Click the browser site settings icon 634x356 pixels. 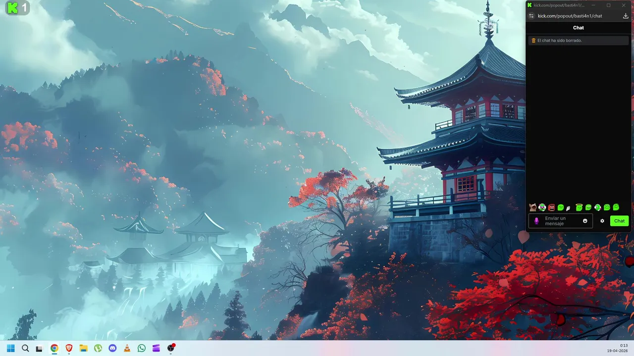pyautogui.click(x=531, y=16)
